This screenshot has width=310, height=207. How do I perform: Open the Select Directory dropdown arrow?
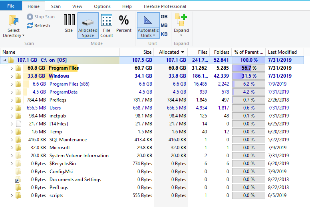click(23, 35)
